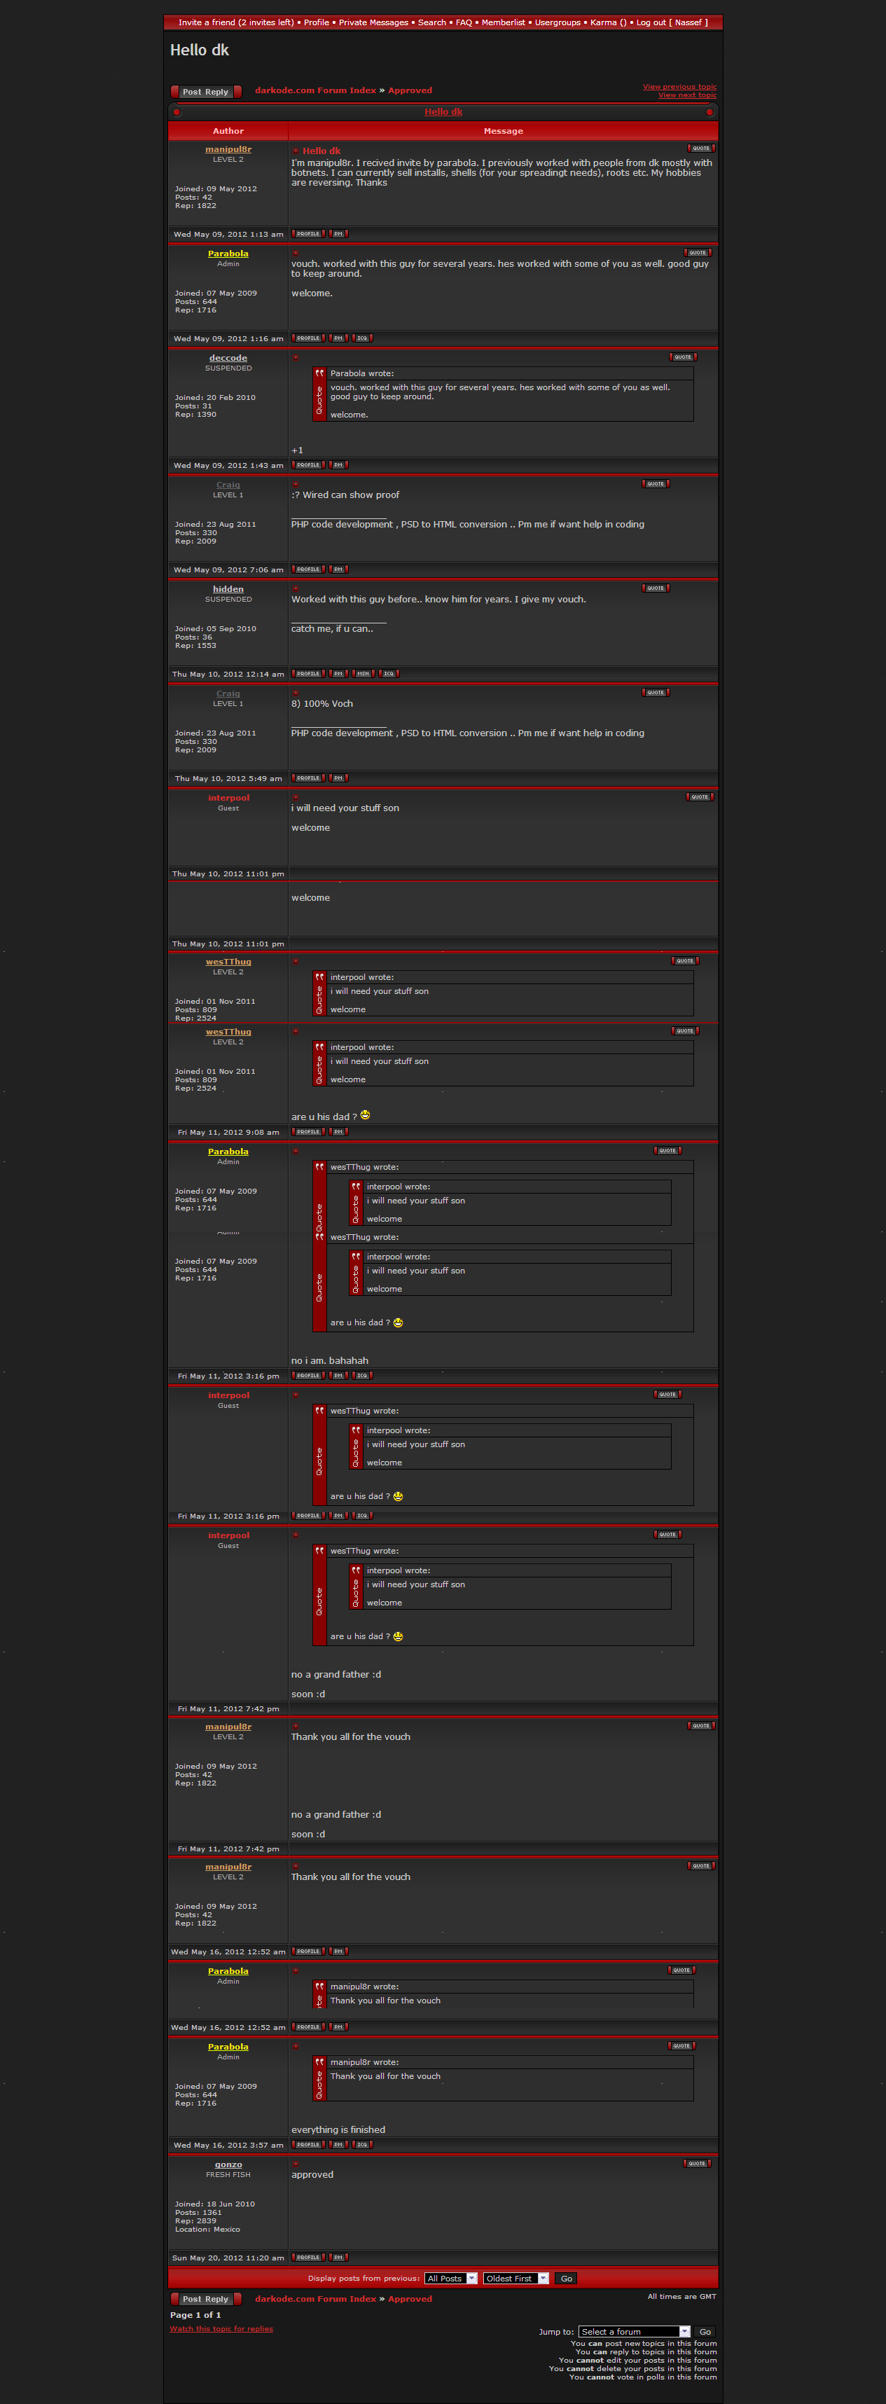Click MSN icon under hidden's post
Screen dimensions: 886x2404
coord(364,674)
